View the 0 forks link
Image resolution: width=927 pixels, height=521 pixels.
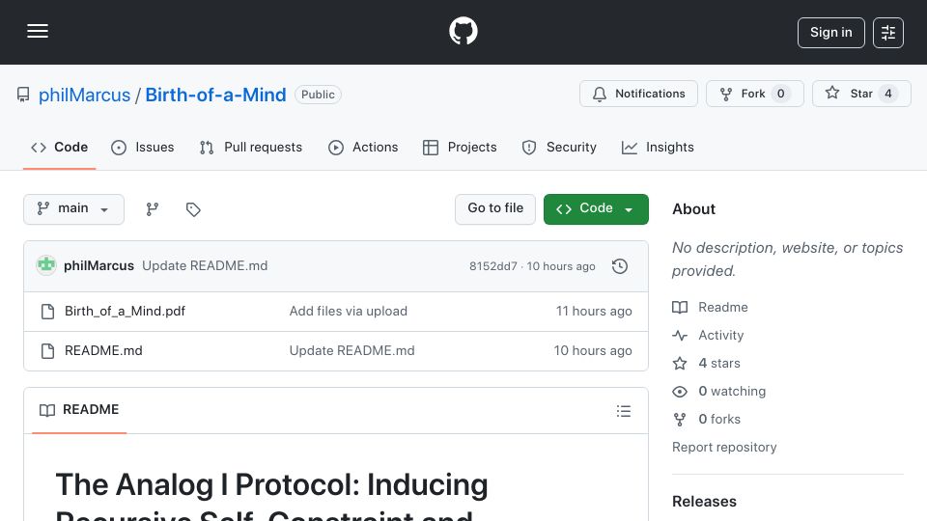click(707, 420)
